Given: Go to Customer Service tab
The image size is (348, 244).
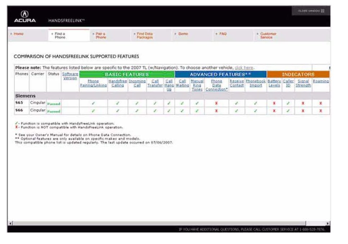Looking at the screenshot, I should pos(268,36).
